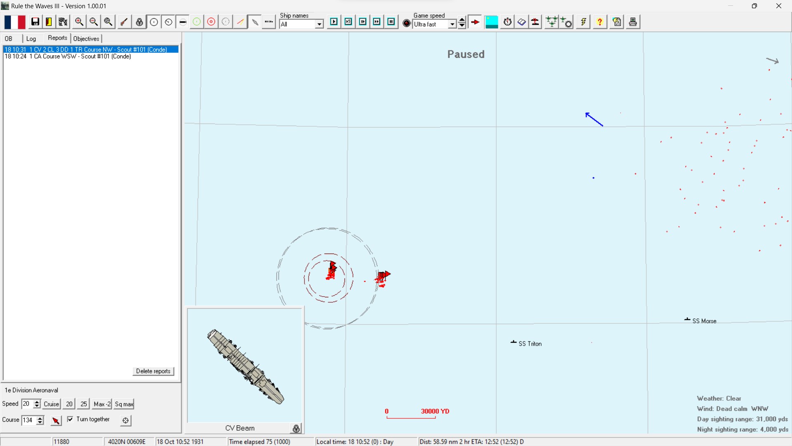Click the red right-arrow icon
Viewport: 792px width, 446px height.
tap(476, 22)
